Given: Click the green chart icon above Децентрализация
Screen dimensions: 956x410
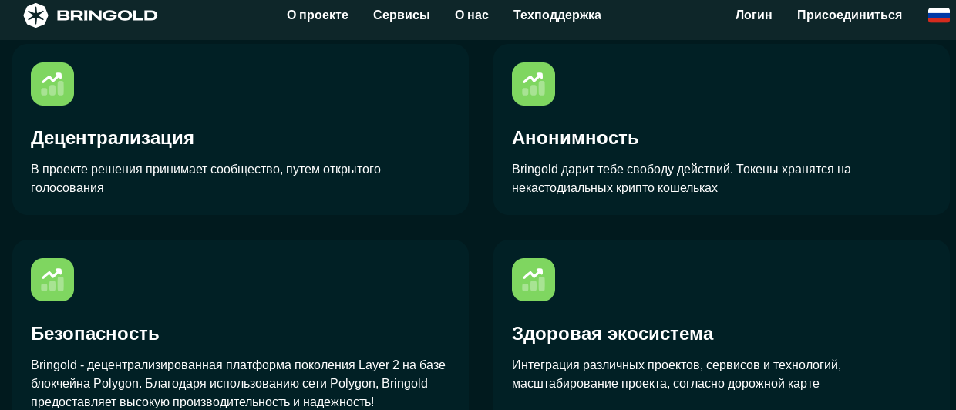Looking at the screenshot, I should tap(52, 84).
